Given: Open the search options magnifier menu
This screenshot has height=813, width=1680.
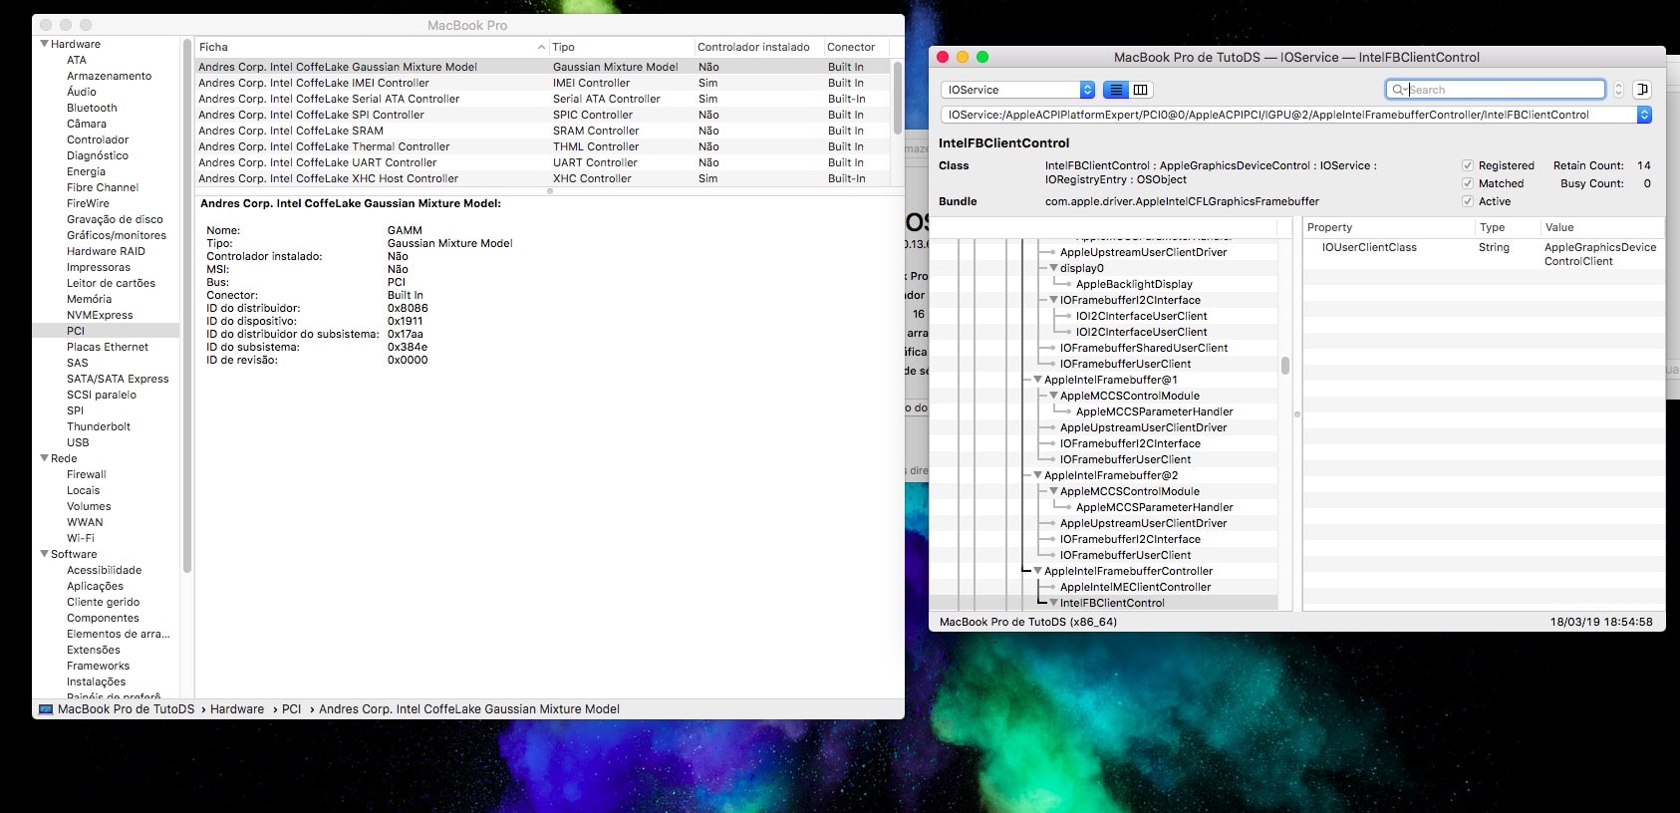Looking at the screenshot, I should coord(1400,90).
